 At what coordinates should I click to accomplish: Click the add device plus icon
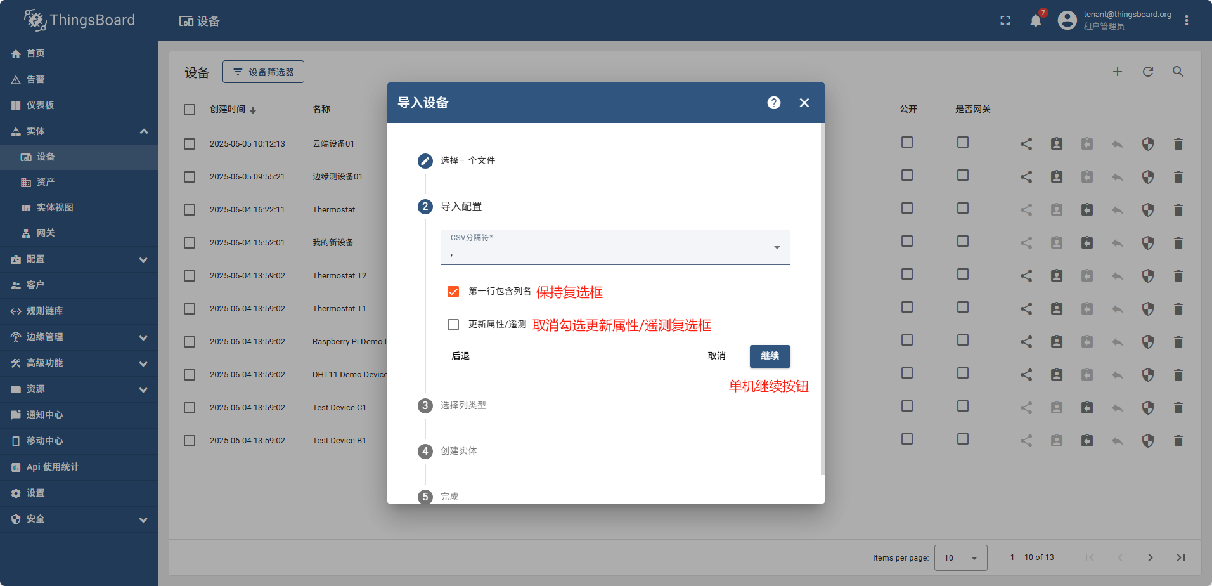click(1117, 72)
